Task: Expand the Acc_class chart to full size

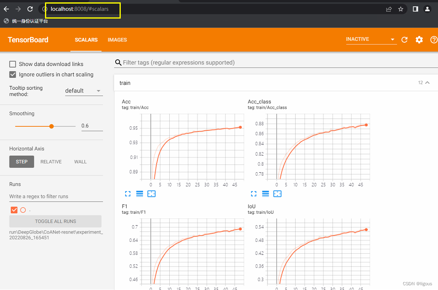Action: point(254,194)
